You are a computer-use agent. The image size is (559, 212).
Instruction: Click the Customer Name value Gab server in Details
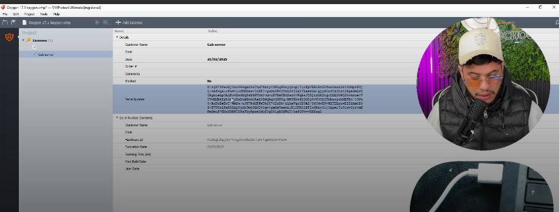coord(216,45)
